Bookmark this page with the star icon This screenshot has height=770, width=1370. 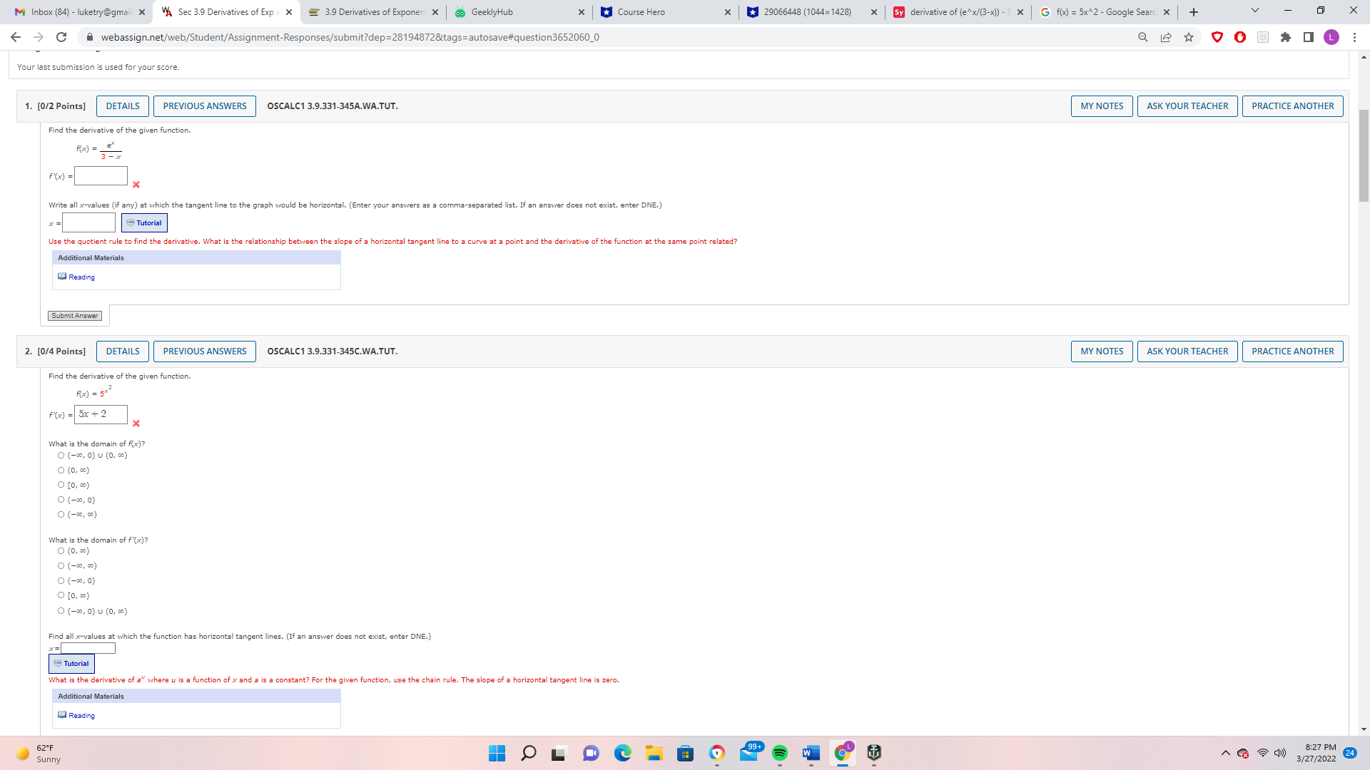click(x=1189, y=37)
